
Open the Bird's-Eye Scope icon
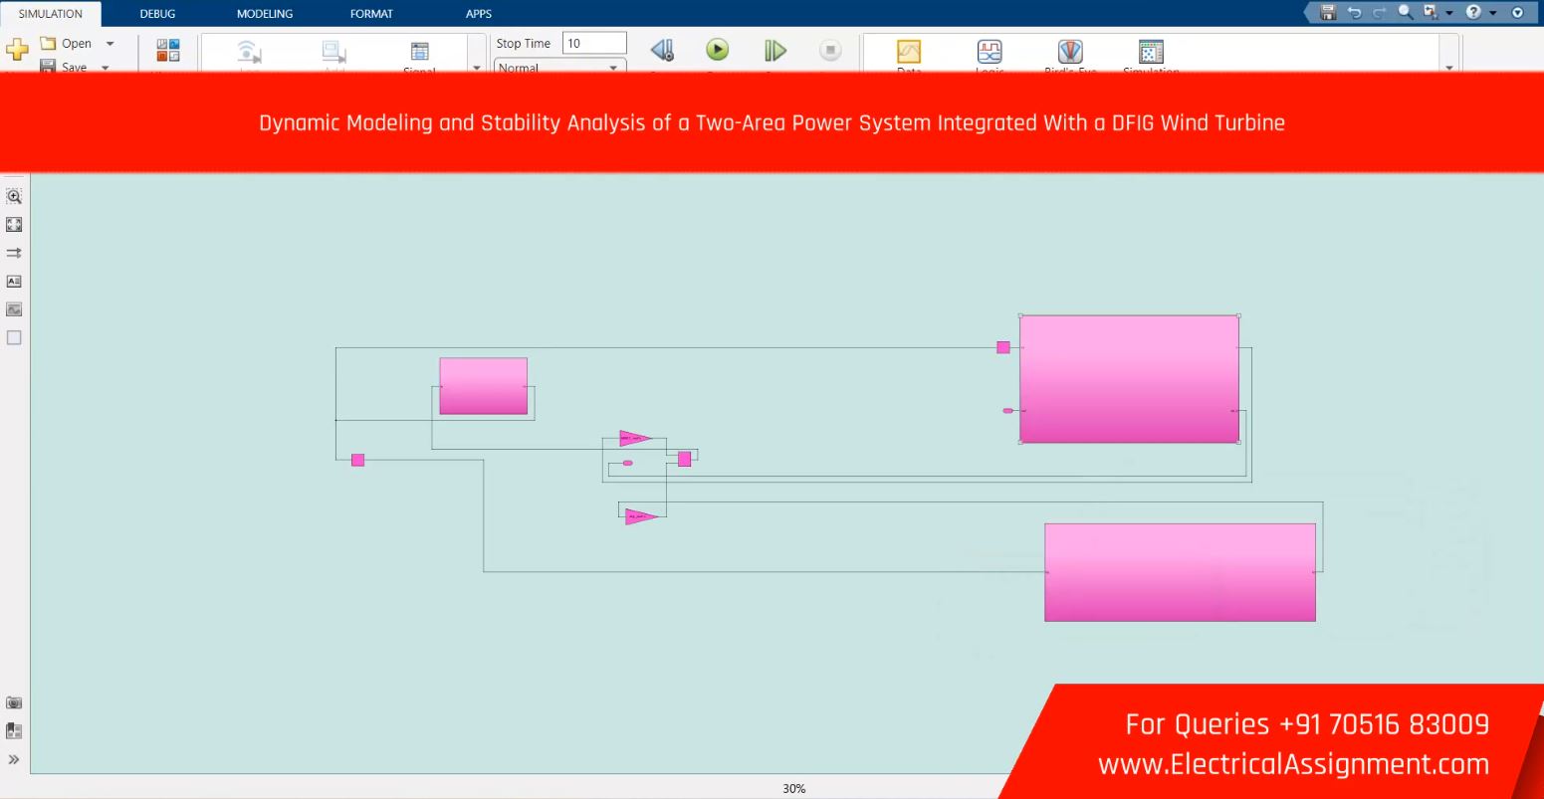(1070, 52)
